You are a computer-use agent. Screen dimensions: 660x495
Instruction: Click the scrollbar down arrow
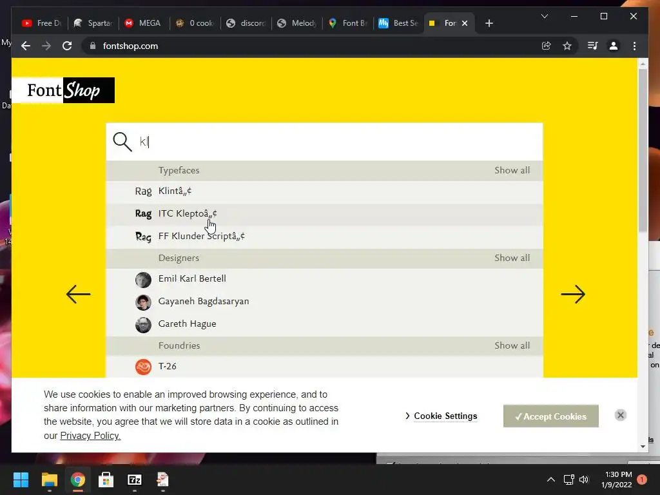[643, 447]
